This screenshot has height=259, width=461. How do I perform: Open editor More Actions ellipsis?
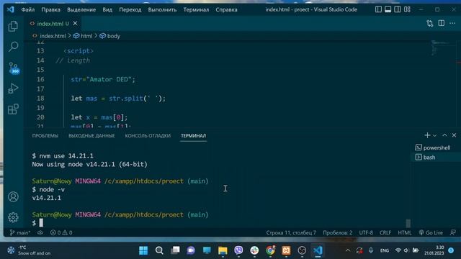[452, 23]
